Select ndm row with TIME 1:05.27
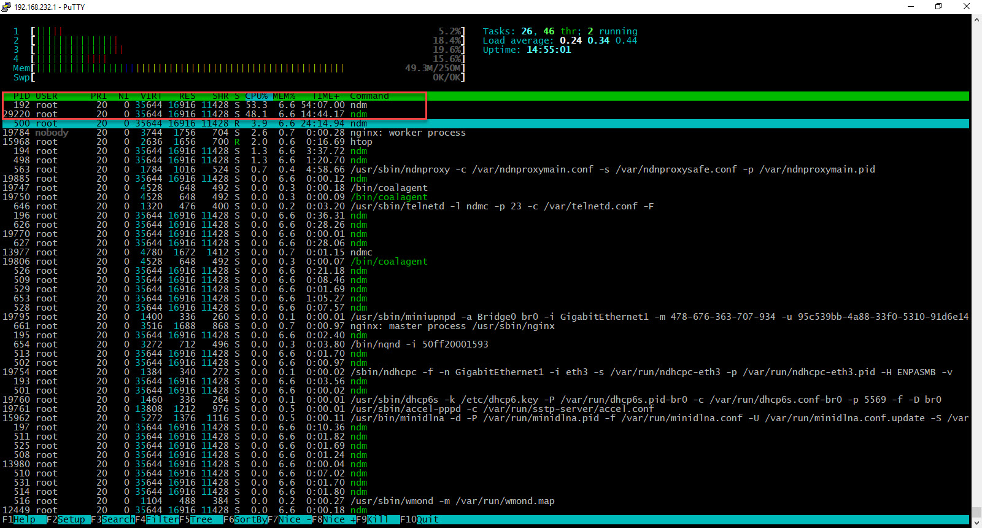Image resolution: width=982 pixels, height=528 pixels. tap(485, 298)
